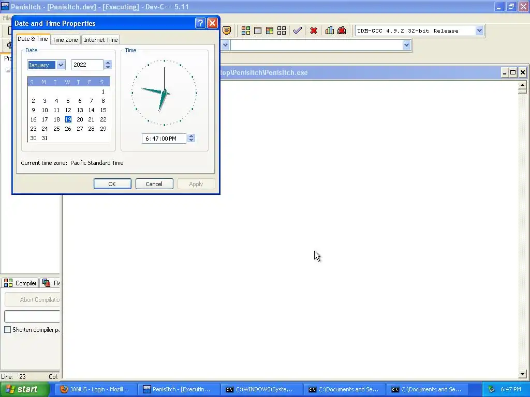Screen dimensions: 530x397
Task: Click OK in Date and Time Properties
Action: click(x=112, y=184)
